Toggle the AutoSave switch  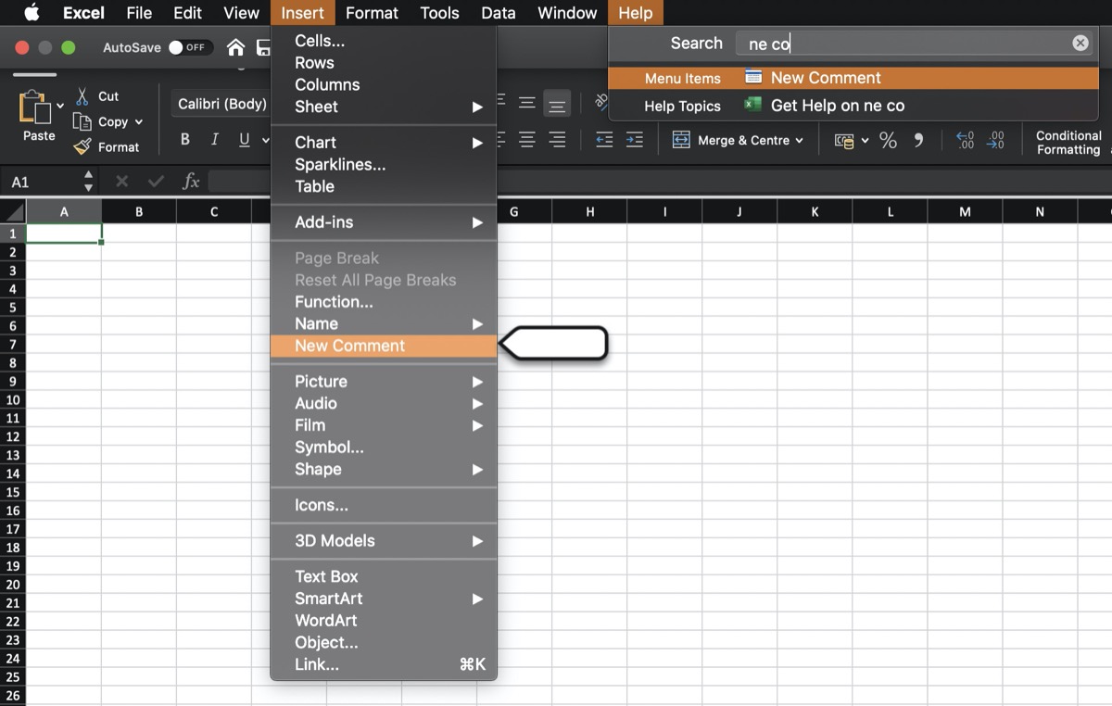point(190,47)
